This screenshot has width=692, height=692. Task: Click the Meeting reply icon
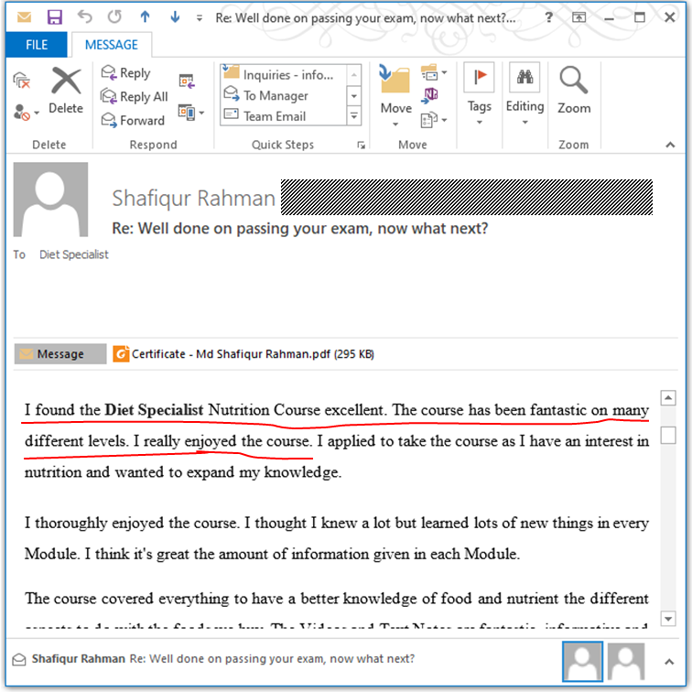(187, 81)
